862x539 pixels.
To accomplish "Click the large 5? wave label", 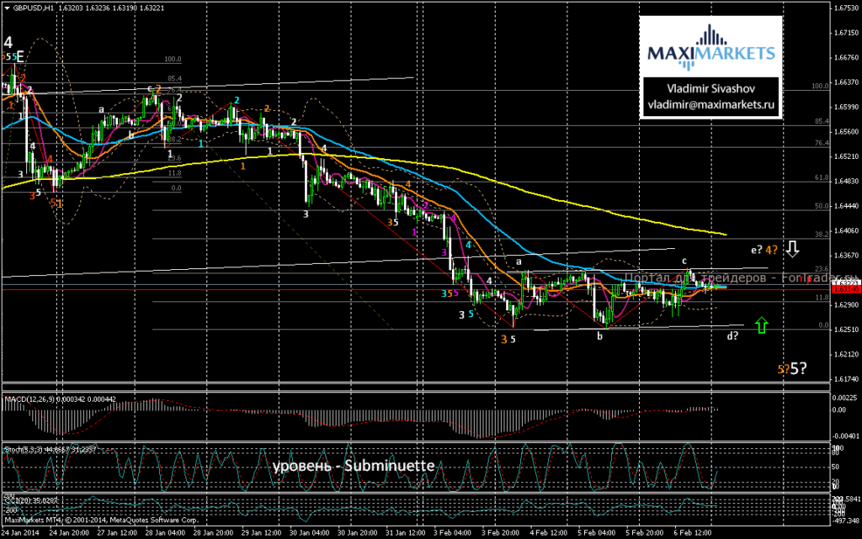I will 799,368.
